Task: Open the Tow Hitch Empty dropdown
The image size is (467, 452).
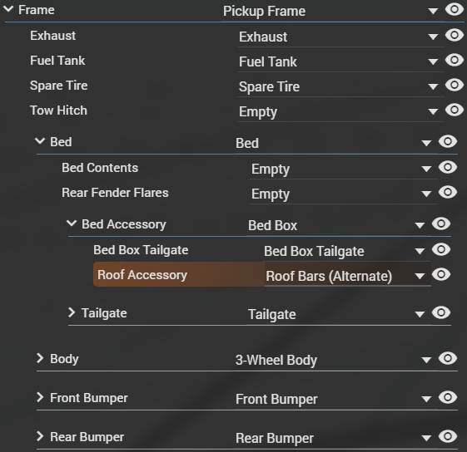Action: coord(340,112)
